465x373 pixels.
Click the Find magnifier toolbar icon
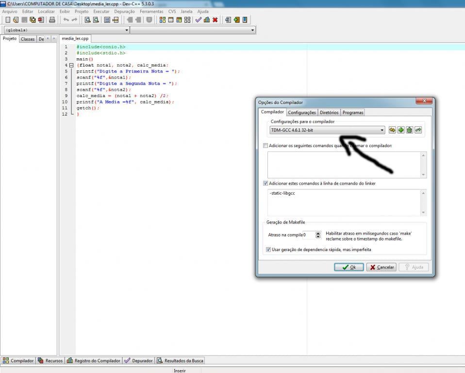pos(87,20)
